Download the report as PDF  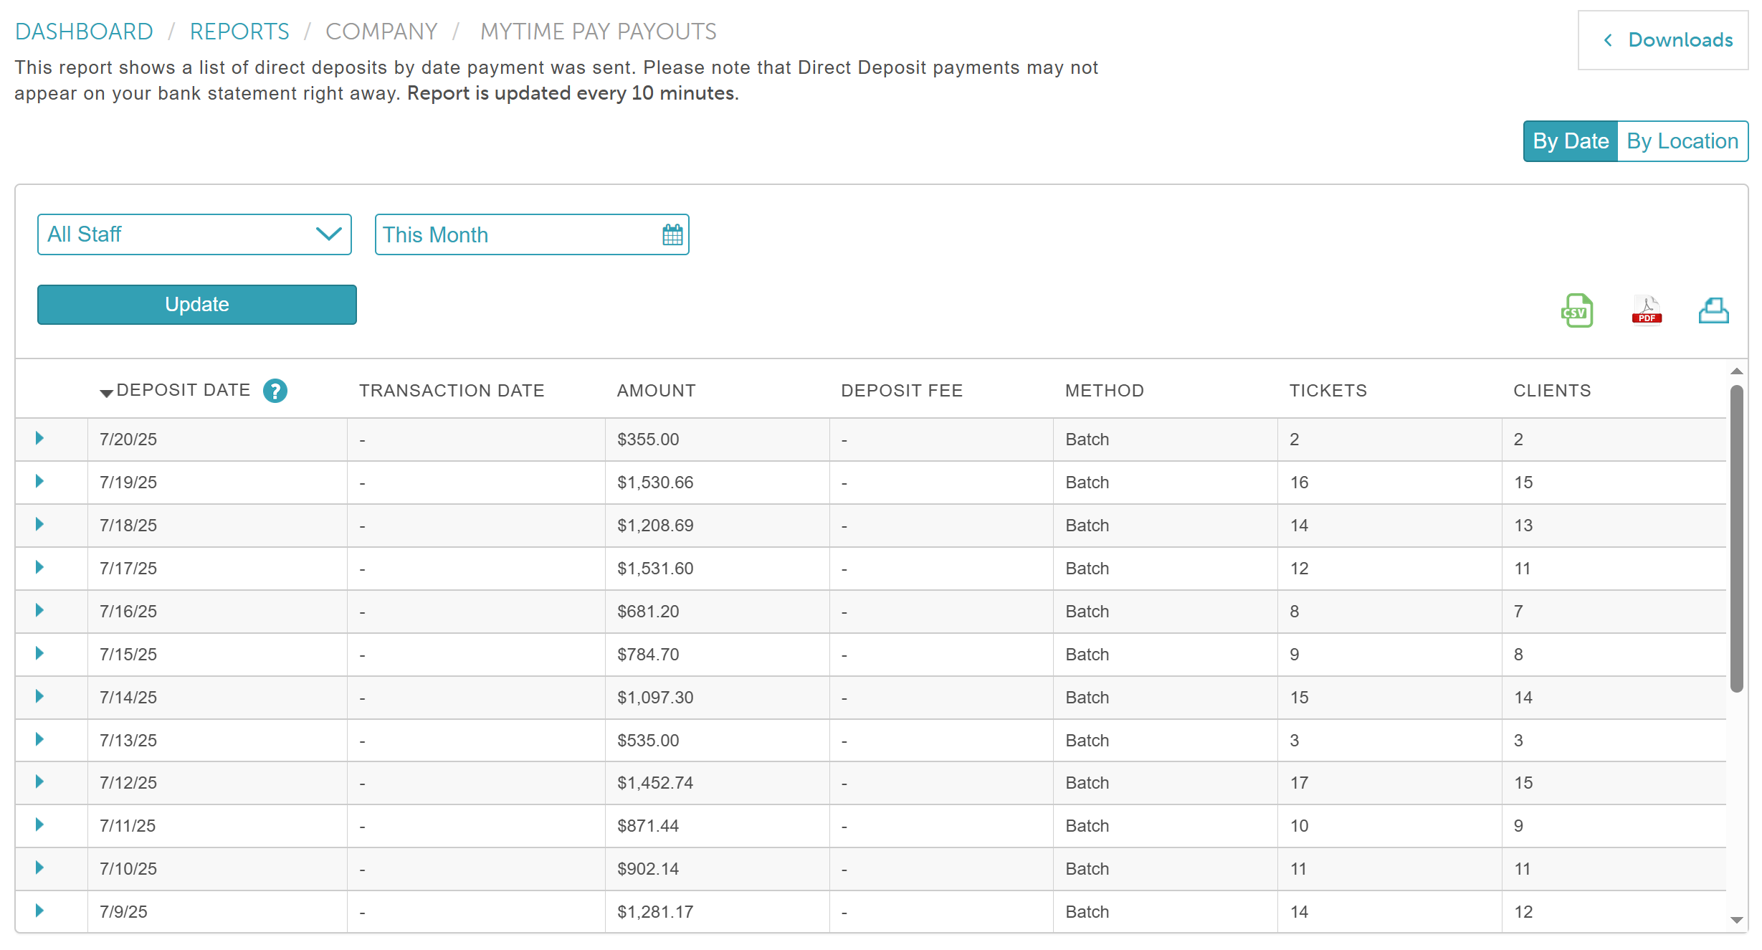pyautogui.click(x=1647, y=310)
